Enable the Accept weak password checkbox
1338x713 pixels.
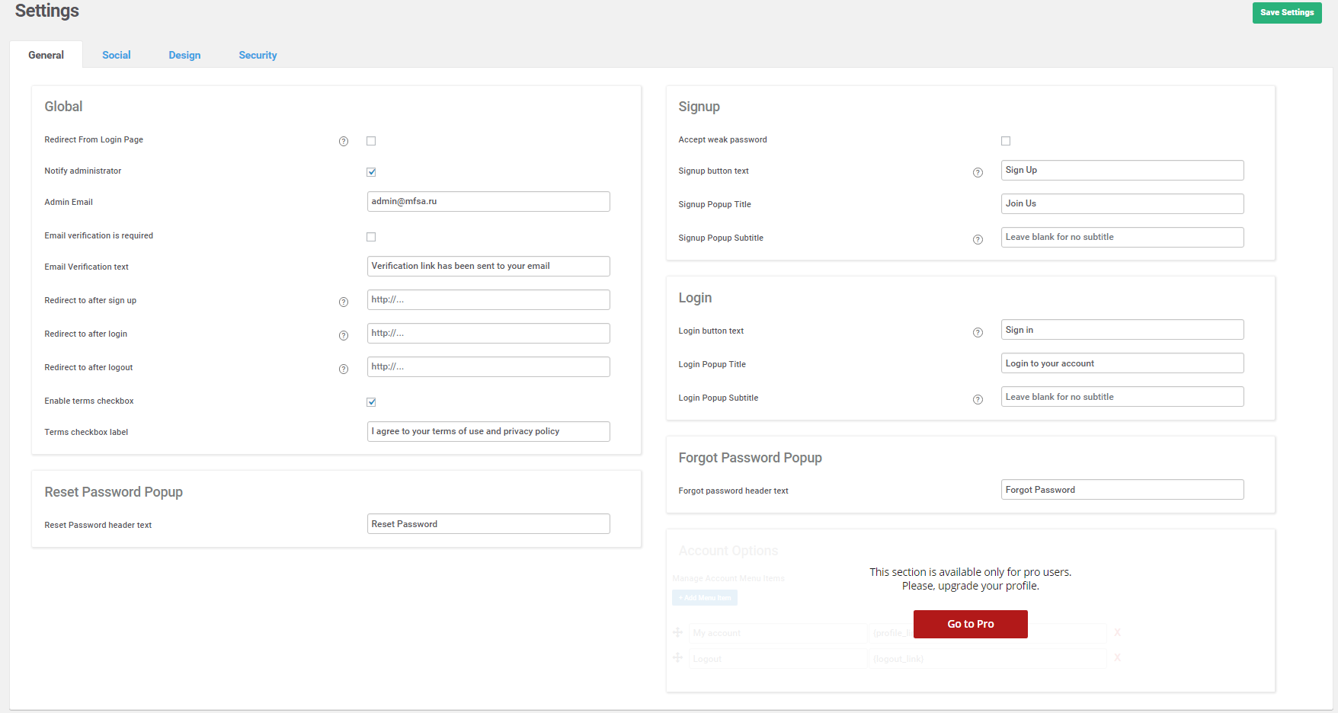[1006, 141]
